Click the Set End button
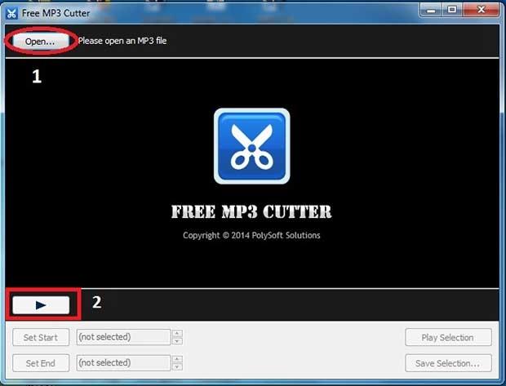The height and width of the screenshot is (386, 506). pos(41,363)
